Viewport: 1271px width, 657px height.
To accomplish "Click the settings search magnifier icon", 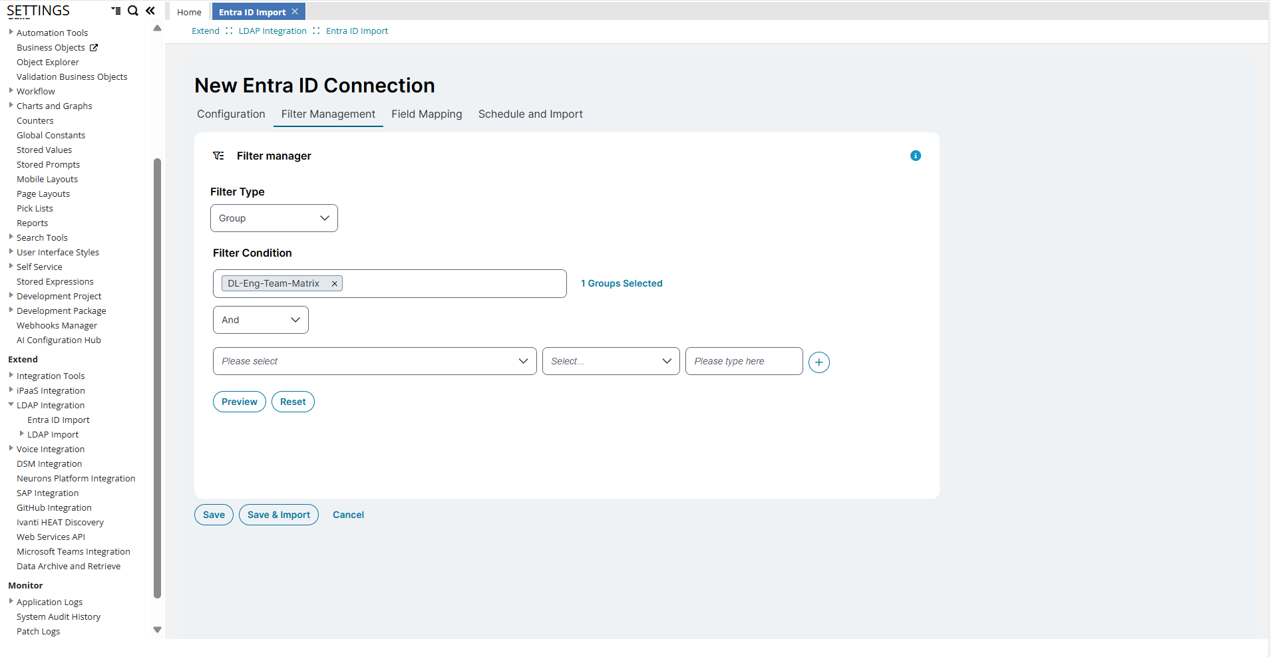I will tap(133, 11).
